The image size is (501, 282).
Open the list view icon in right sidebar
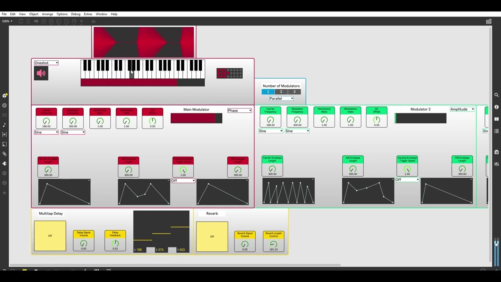tap(496, 131)
